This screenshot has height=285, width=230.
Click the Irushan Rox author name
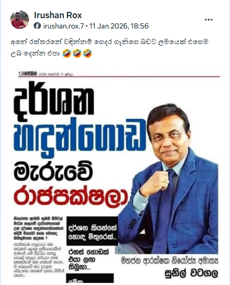58,15
